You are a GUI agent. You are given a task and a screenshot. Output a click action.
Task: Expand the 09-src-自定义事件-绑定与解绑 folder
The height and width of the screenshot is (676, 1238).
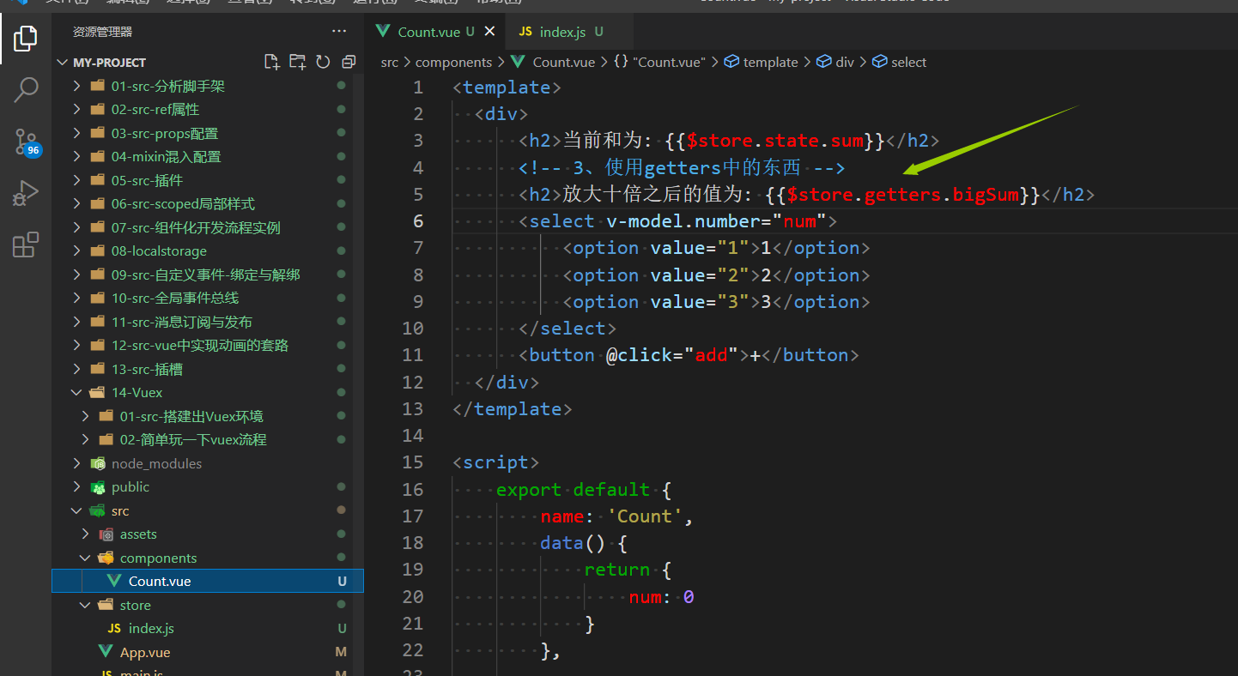(208, 275)
